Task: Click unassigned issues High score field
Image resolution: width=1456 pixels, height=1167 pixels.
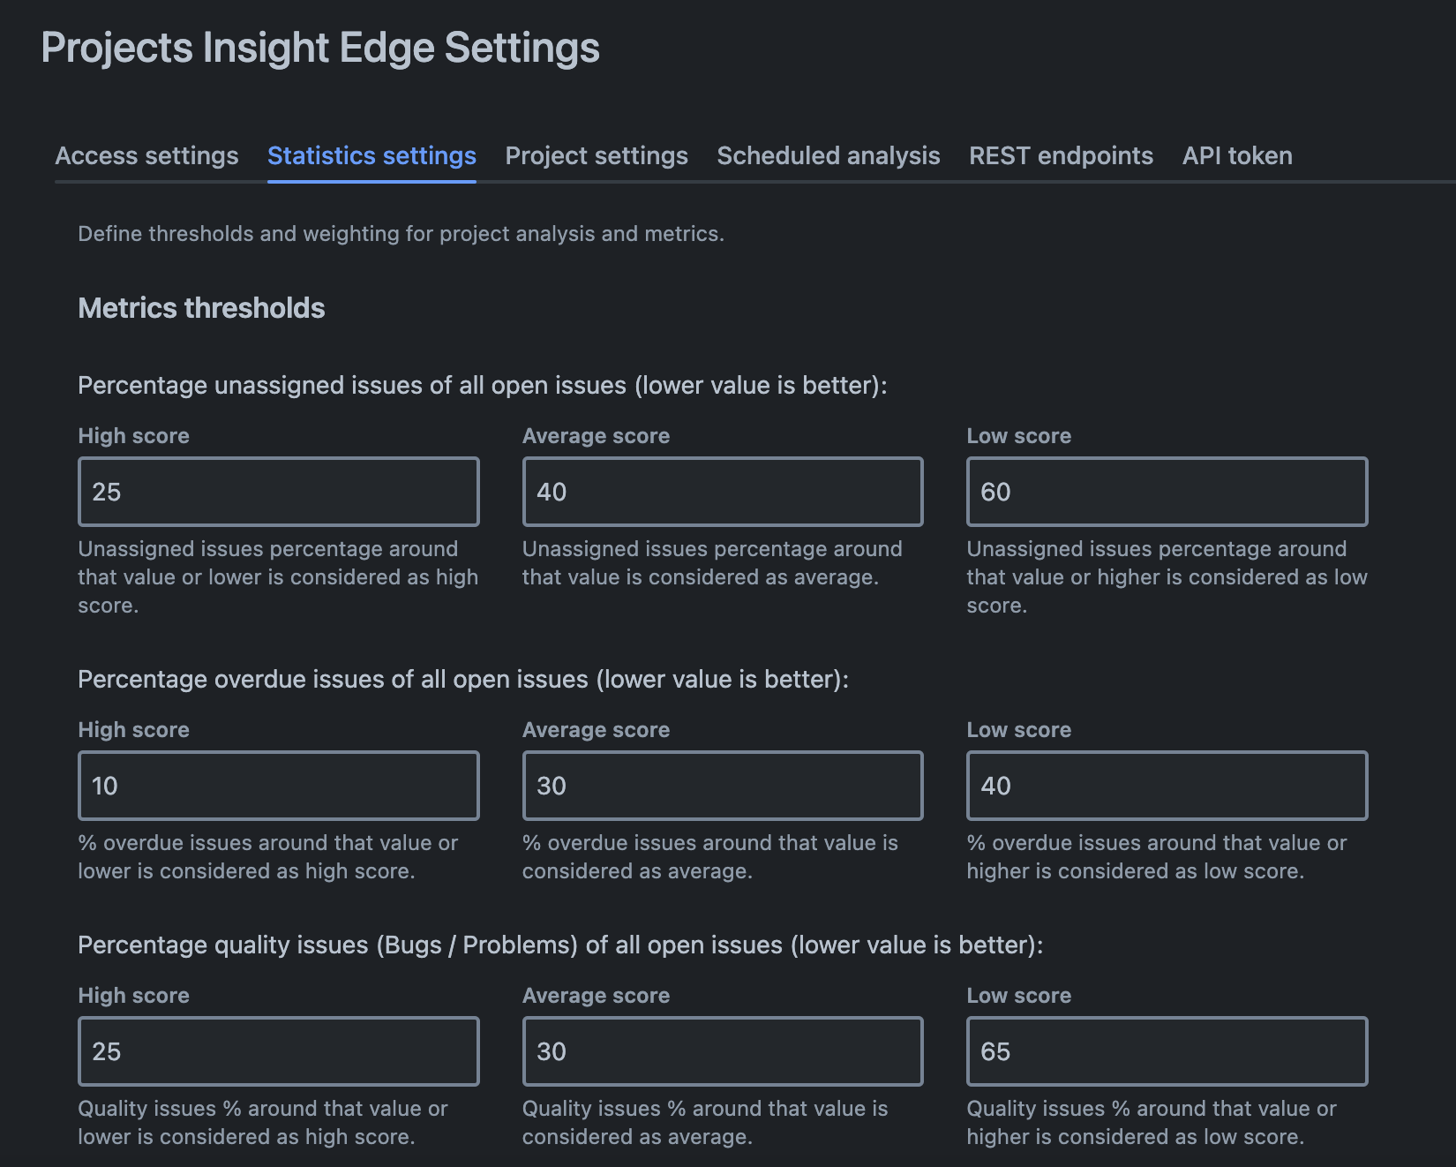Action: point(279,492)
